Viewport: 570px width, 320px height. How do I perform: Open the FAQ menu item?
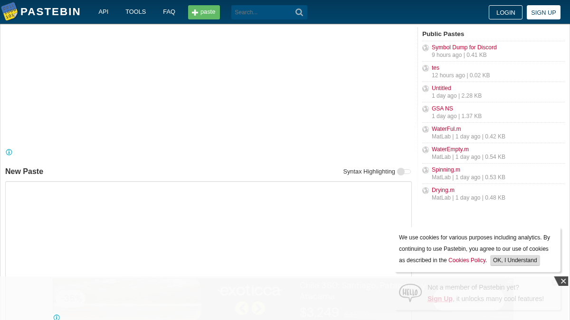(169, 12)
